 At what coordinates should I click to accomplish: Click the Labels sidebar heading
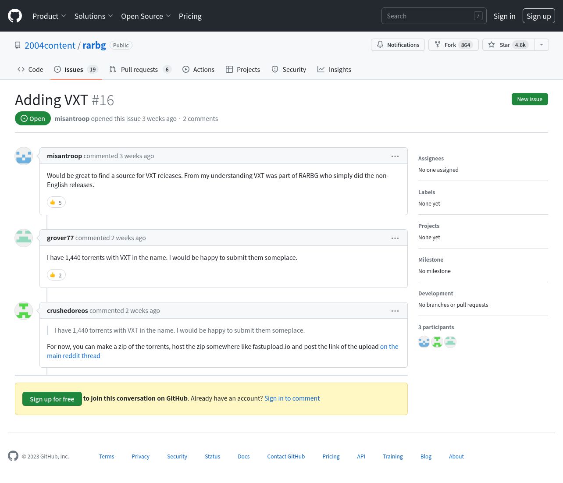pos(427,192)
